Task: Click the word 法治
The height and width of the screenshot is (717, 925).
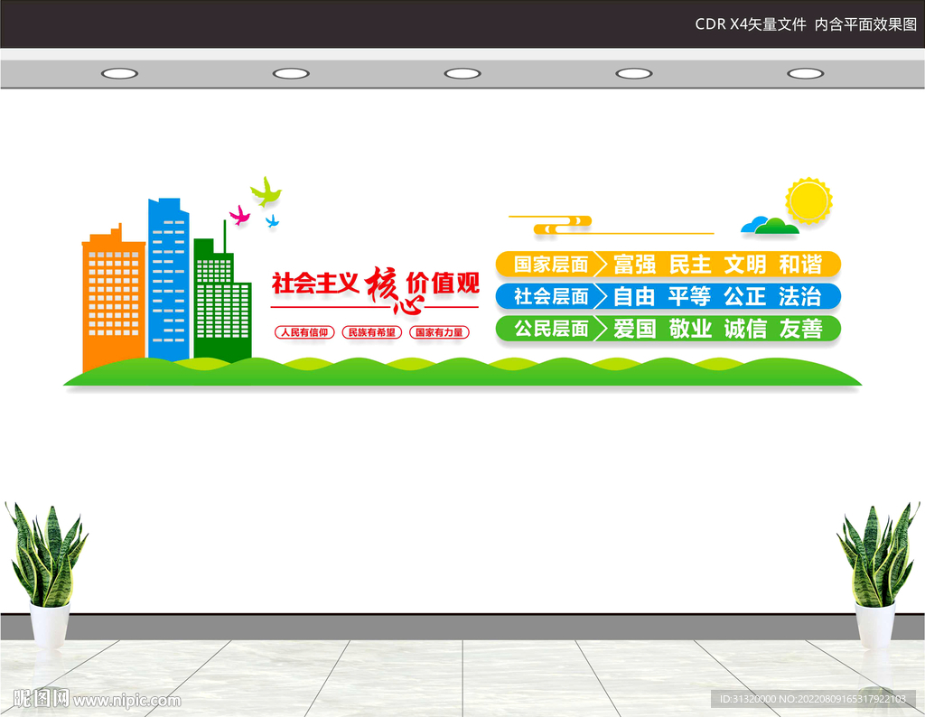Action: (x=800, y=296)
